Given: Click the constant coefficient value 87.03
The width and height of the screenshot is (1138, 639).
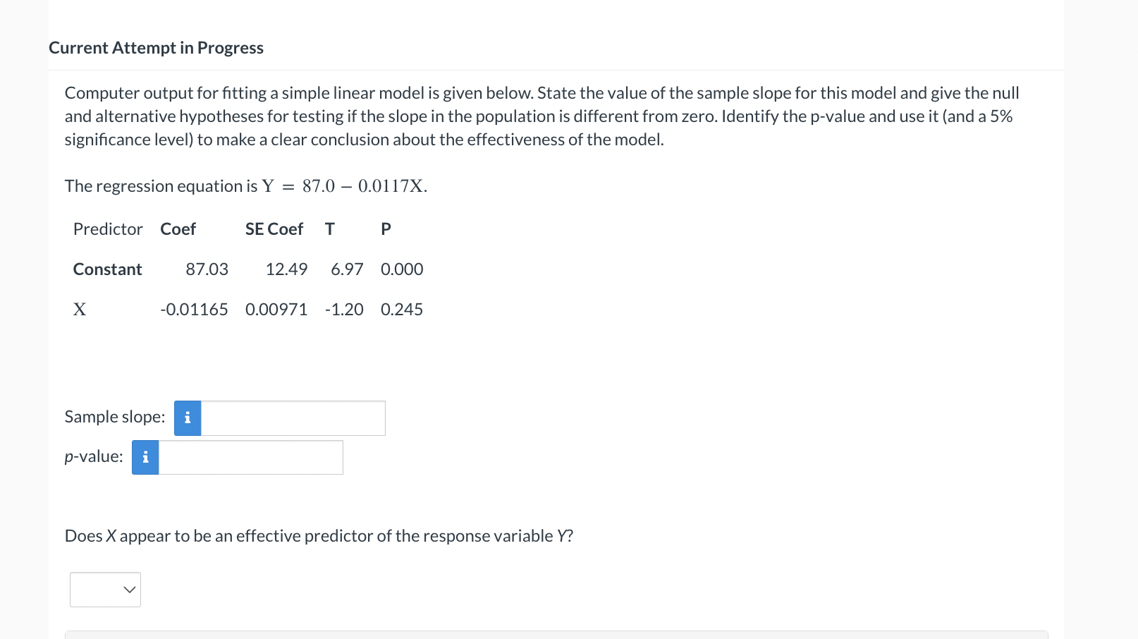Looking at the screenshot, I should (x=207, y=269).
